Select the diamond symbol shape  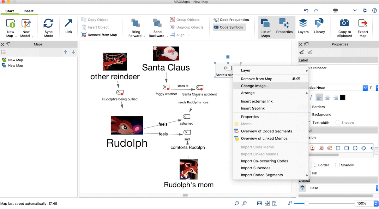click(x=364, y=148)
